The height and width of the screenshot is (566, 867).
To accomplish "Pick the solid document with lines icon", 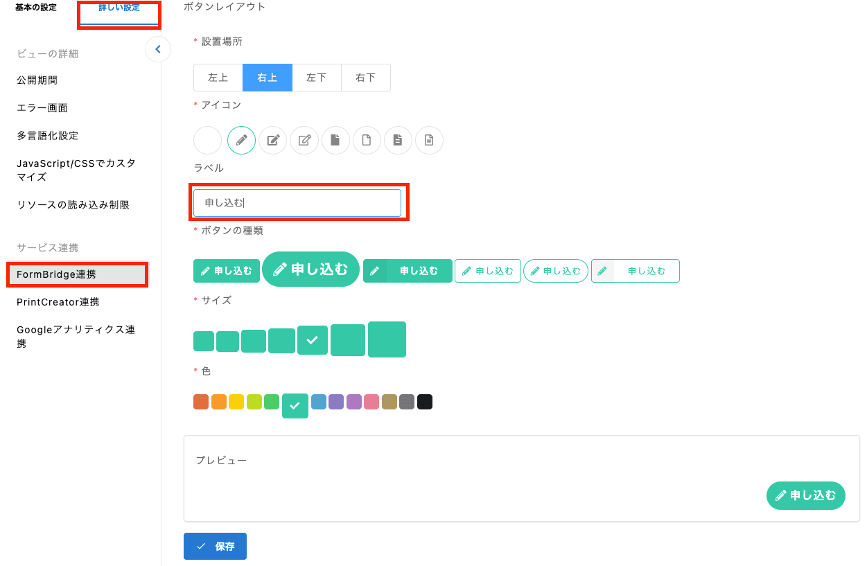I will (x=398, y=141).
